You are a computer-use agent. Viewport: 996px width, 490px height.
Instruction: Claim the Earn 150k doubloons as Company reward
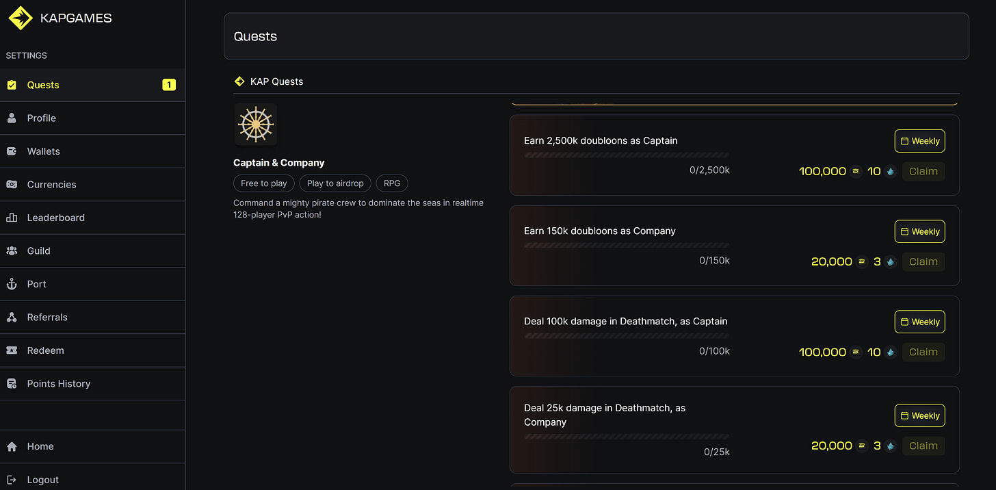click(x=923, y=261)
